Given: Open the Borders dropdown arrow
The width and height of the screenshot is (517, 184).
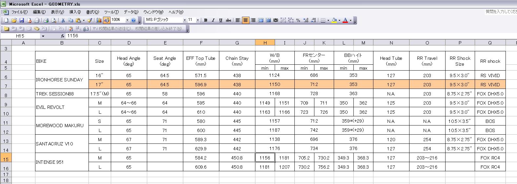Looking at the screenshot, I should (x=328, y=20).
